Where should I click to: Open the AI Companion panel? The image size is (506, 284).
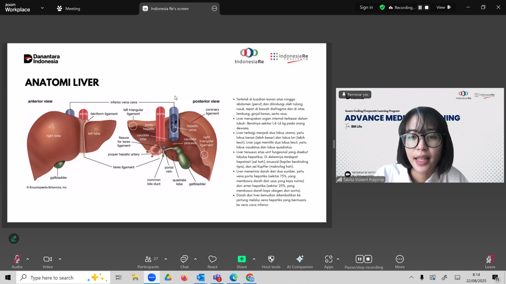click(x=299, y=262)
